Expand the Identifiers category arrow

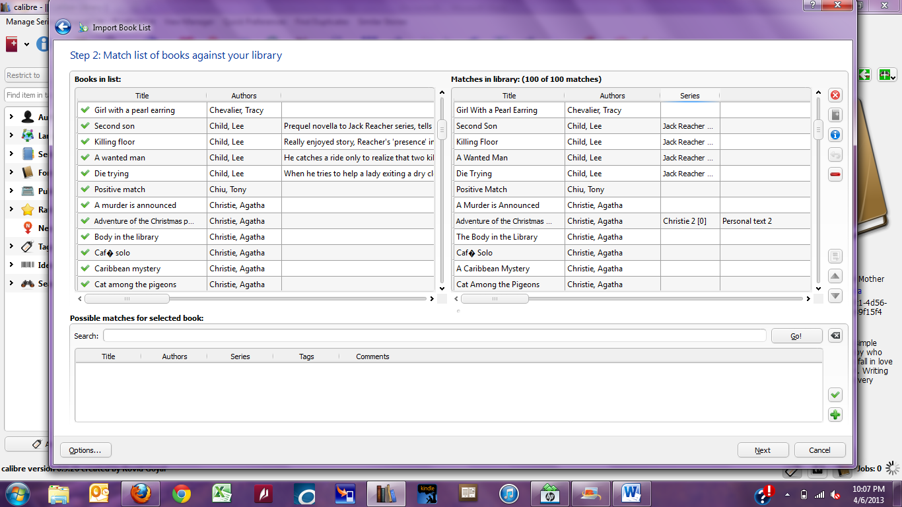[11, 265]
